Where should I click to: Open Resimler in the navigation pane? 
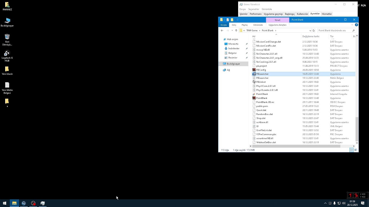(233, 58)
